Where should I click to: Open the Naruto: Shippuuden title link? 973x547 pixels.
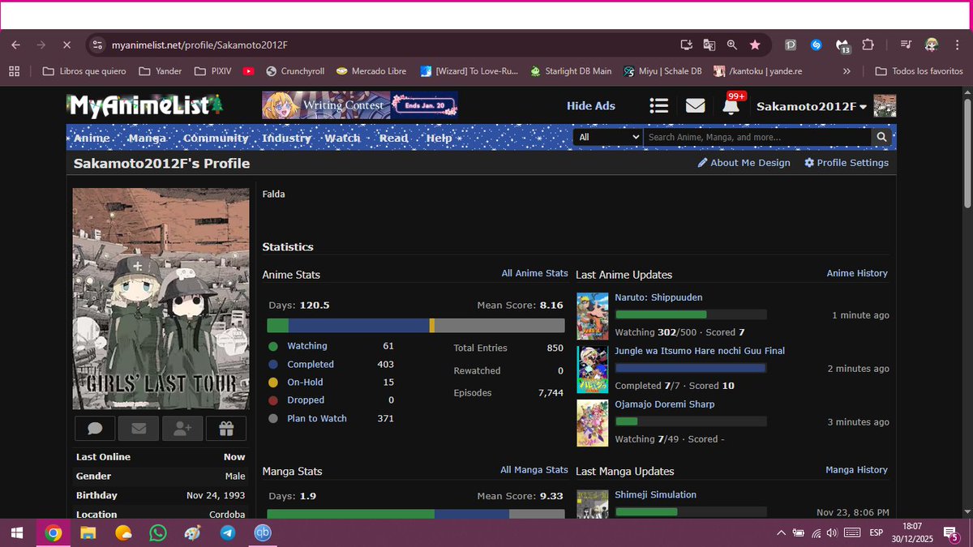658,297
